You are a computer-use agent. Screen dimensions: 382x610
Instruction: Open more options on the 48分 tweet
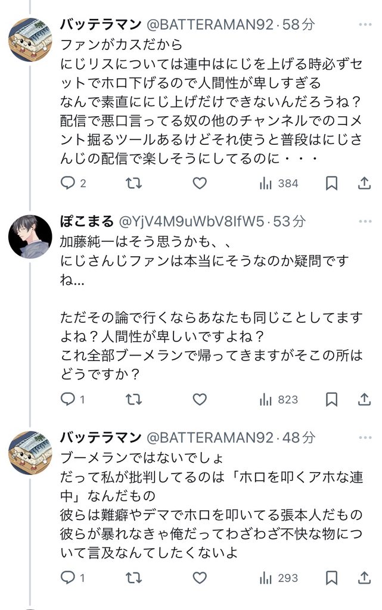click(x=364, y=438)
